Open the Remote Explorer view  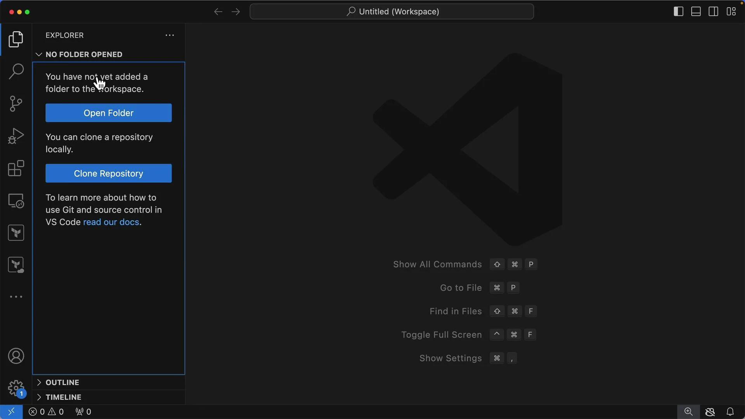click(x=16, y=201)
